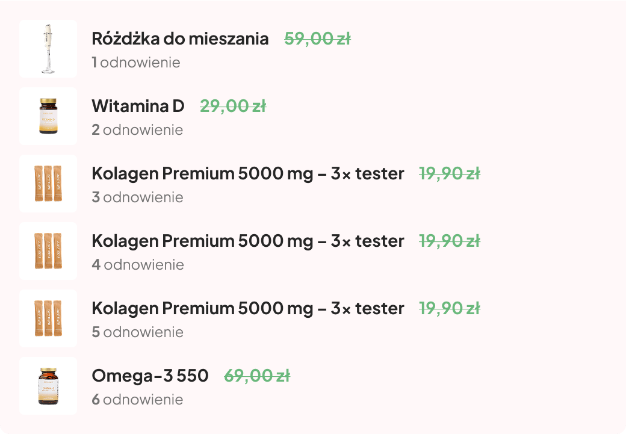Click the crossed-out 59,00 zł price
Viewport: 626px width, 434px height.
[x=317, y=39]
